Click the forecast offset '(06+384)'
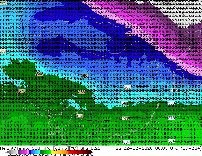This screenshot has width=202, height=156. [x=191, y=148]
